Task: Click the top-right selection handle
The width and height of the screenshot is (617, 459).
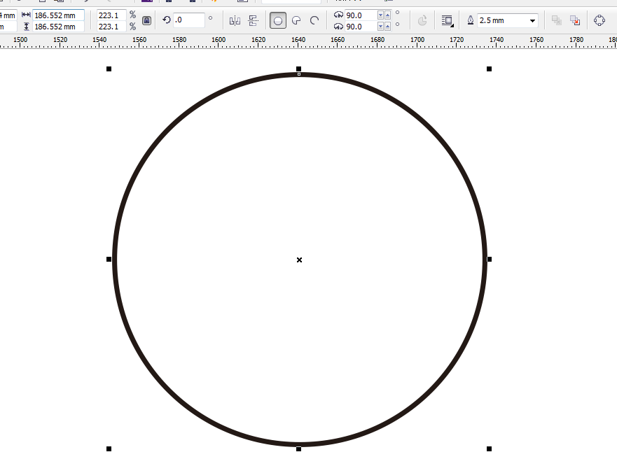Action: click(489, 69)
